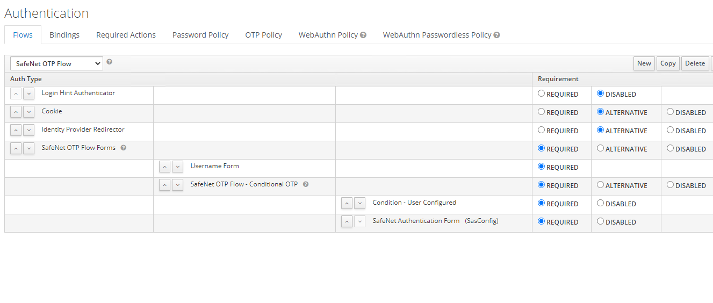The image size is (713, 303).
Task: Move Condition - User Configured down
Action: click(x=359, y=203)
